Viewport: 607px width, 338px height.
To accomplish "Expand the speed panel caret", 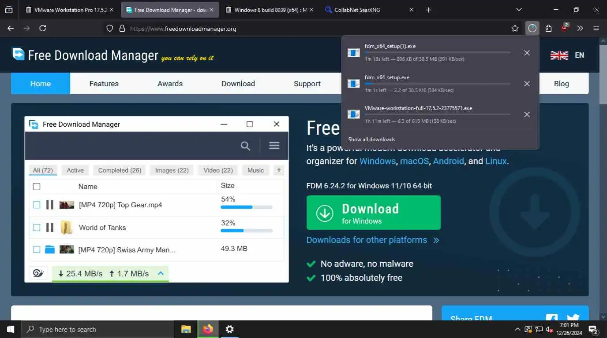I will click(161, 273).
